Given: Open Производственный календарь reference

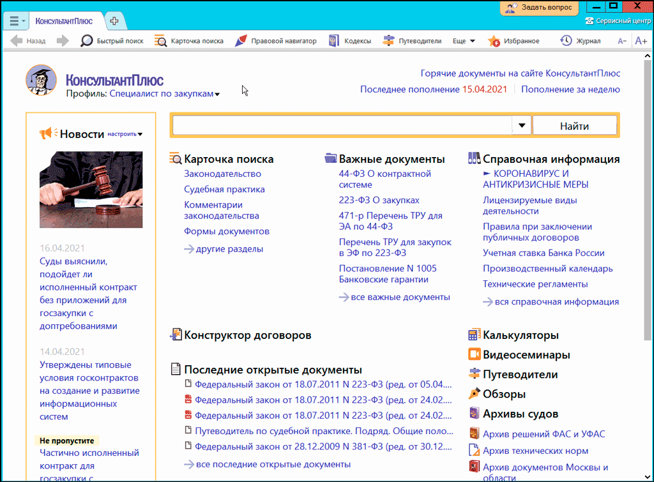Looking at the screenshot, I should point(547,269).
